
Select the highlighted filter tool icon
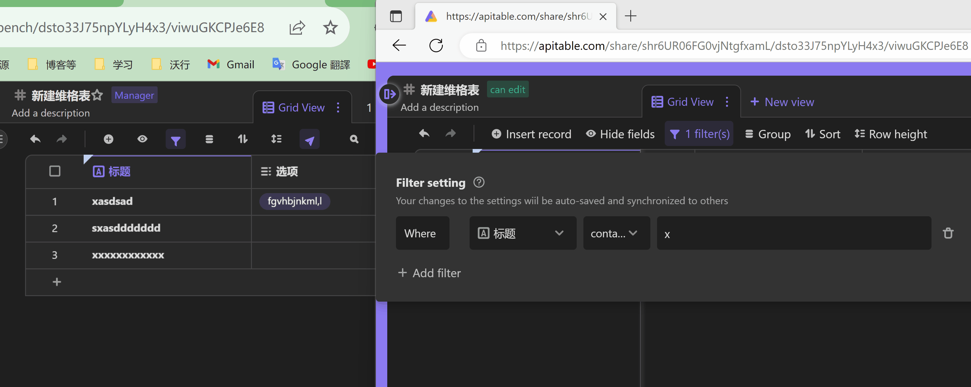pyautogui.click(x=176, y=139)
